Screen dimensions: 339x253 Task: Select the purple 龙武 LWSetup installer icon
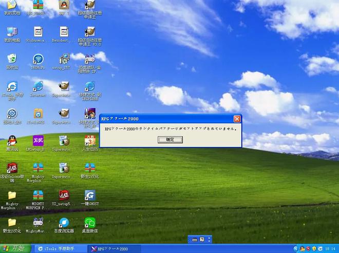(36, 144)
